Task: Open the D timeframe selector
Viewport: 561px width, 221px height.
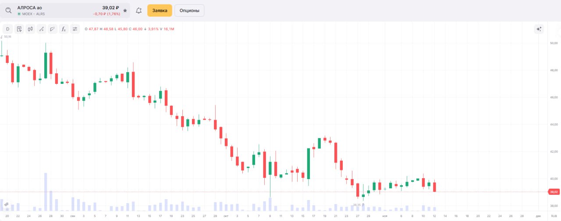Action: [x=7, y=29]
